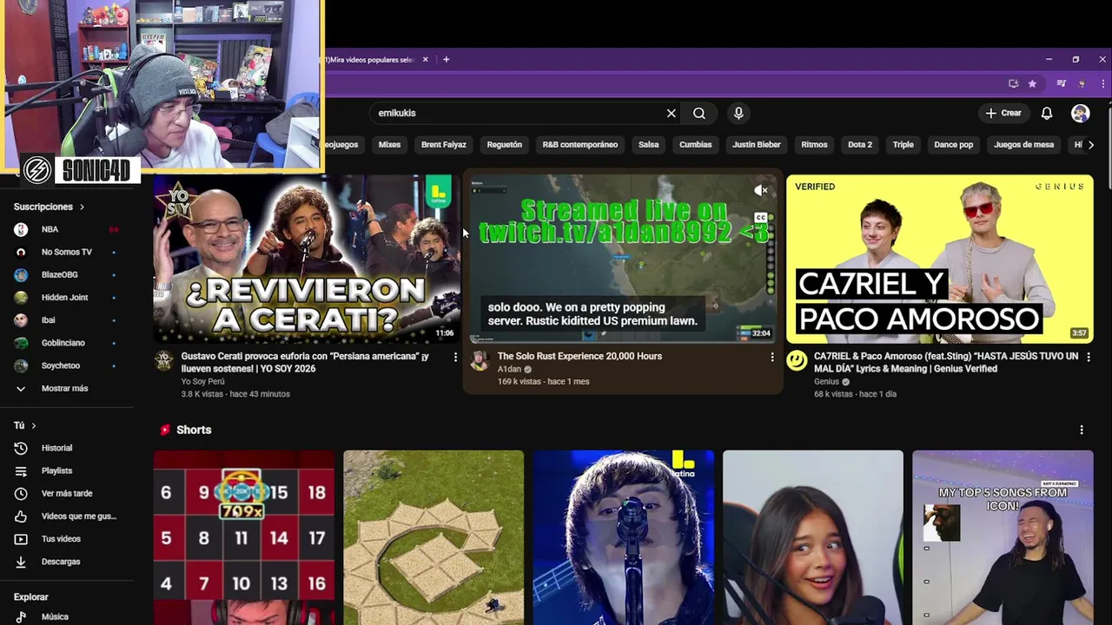The width and height of the screenshot is (1112, 625).
Task: Play the CA7RIEL y Paco Amoroso thumbnail
Action: pos(940,259)
